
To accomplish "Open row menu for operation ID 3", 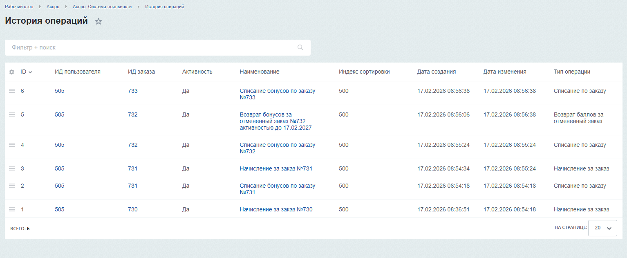I will pyautogui.click(x=12, y=168).
